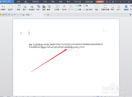Select the 首字下沉 drop cap tool
The width and height of the screenshot is (132, 97).
tap(71, 8)
